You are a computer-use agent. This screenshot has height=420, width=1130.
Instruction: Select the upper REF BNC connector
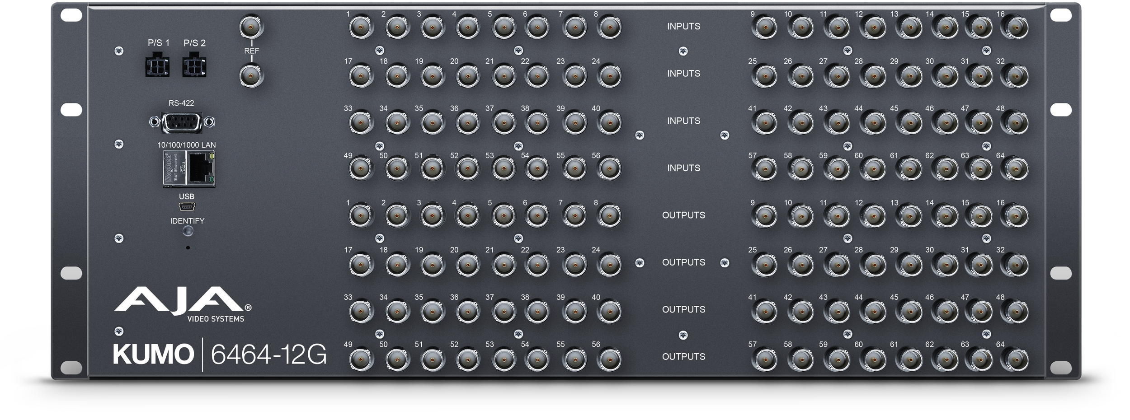click(x=251, y=28)
